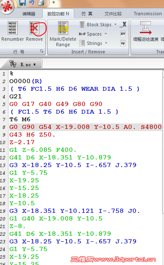Click the Strings label text
Image resolution: width=164 pixels, height=265 pixels.
click(95, 43)
